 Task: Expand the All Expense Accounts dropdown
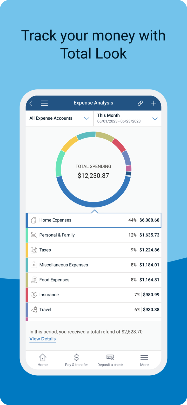pyautogui.click(x=59, y=118)
